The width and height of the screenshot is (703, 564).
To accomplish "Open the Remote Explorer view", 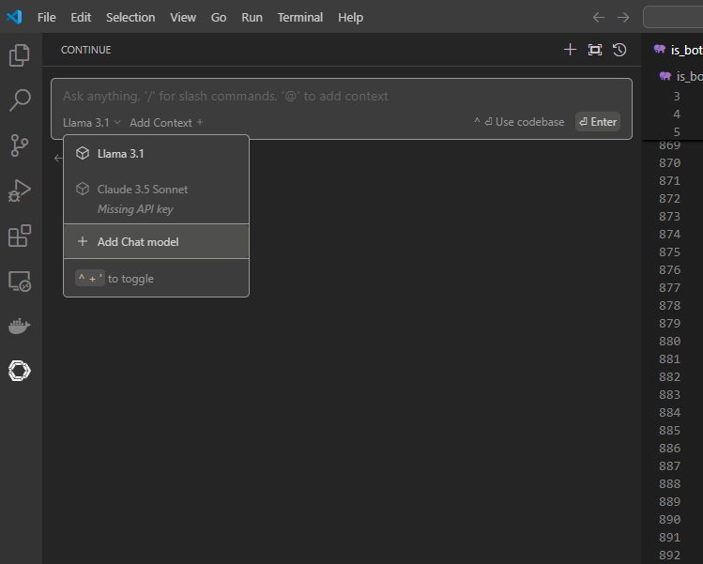I will tap(20, 282).
